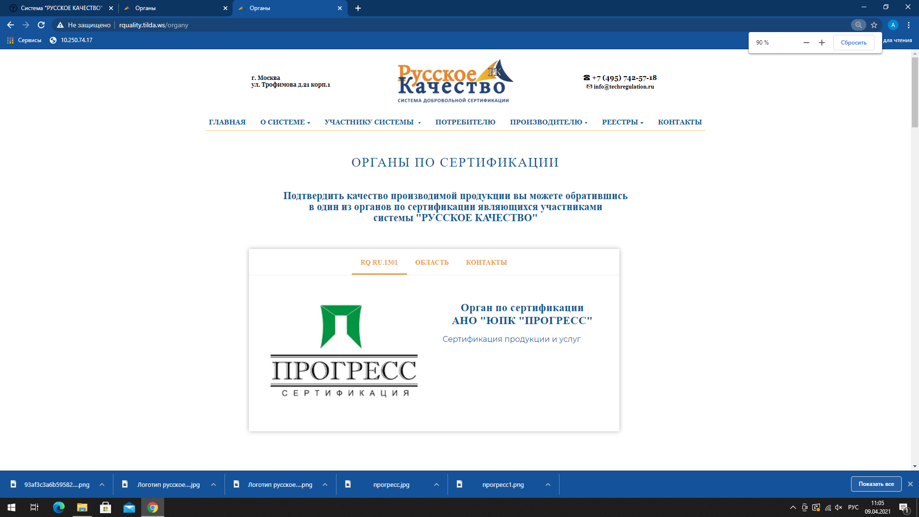
Task: Expand options for Логотип русское....jpg download
Action: pyautogui.click(x=213, y=484)
